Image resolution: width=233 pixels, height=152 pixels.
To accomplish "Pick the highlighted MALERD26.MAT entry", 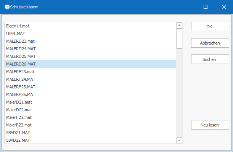I will [x=91, y=64].
